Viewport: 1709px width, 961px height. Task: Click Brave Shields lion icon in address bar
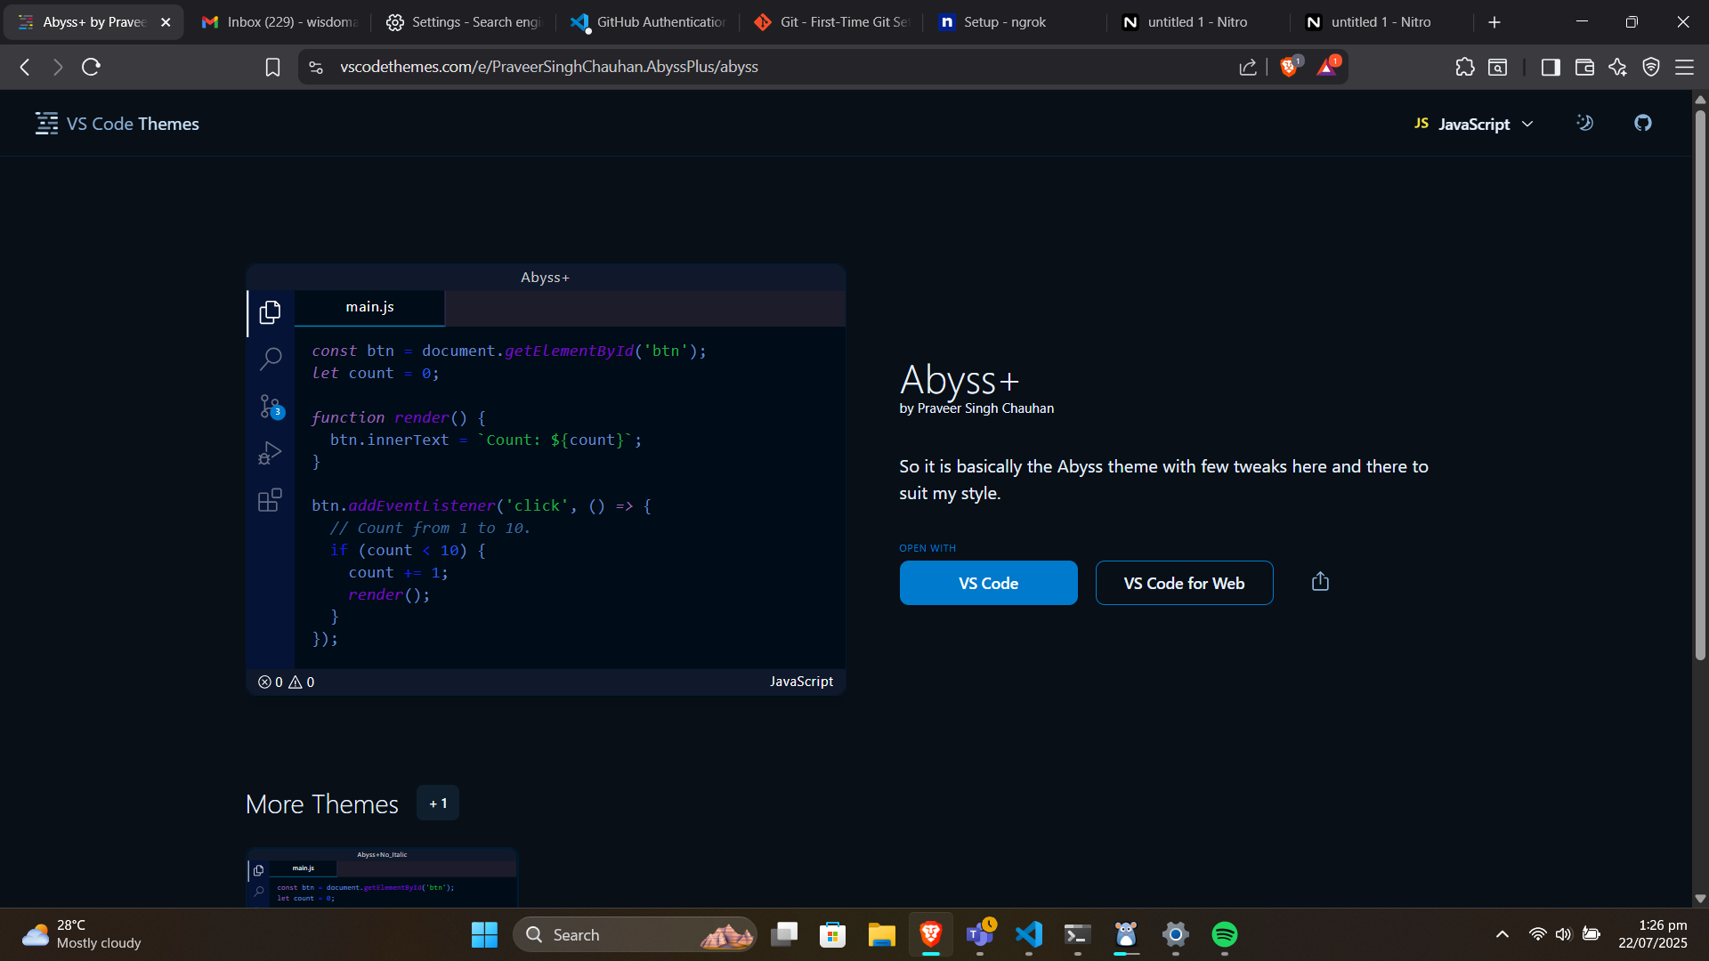[1288, 67]
